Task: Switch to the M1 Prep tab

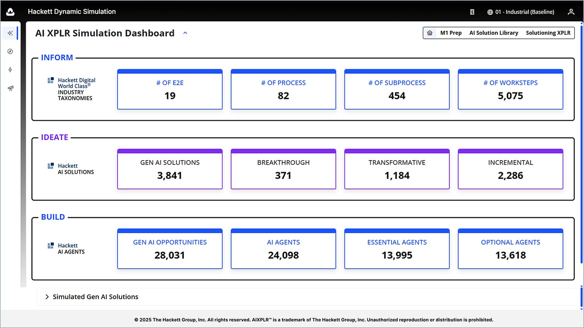Action: click(x=451, y=33)
